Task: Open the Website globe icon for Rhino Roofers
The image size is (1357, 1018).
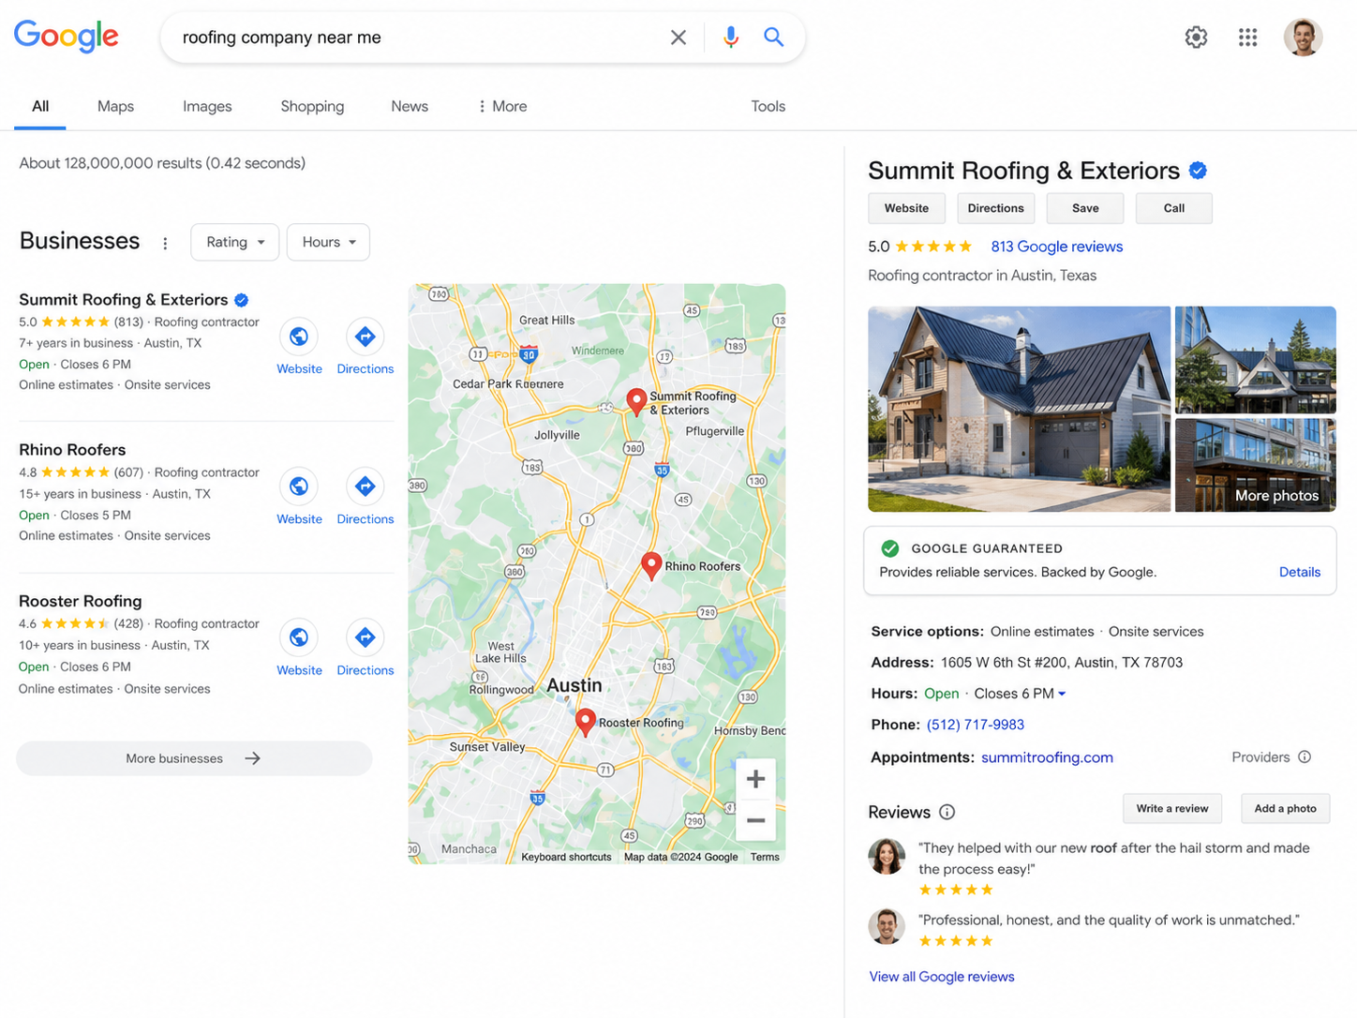Action: pyautogui.click(x=299, y=487)
